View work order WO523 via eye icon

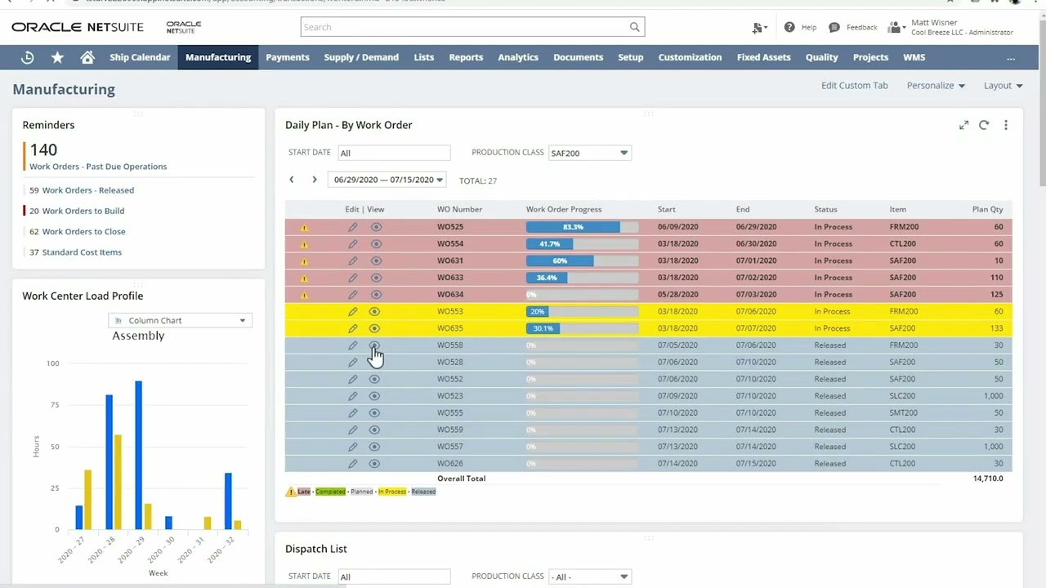pyautogui.click(x=374, y=396)
